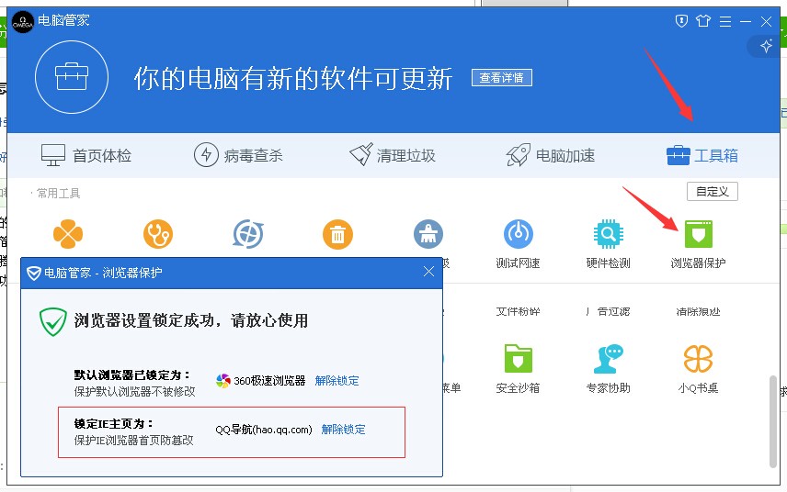Open the skin (shirt) icon in title bar
Image resolution: width=787 pixels, height=492 pixels.
[x=703, y=21]
